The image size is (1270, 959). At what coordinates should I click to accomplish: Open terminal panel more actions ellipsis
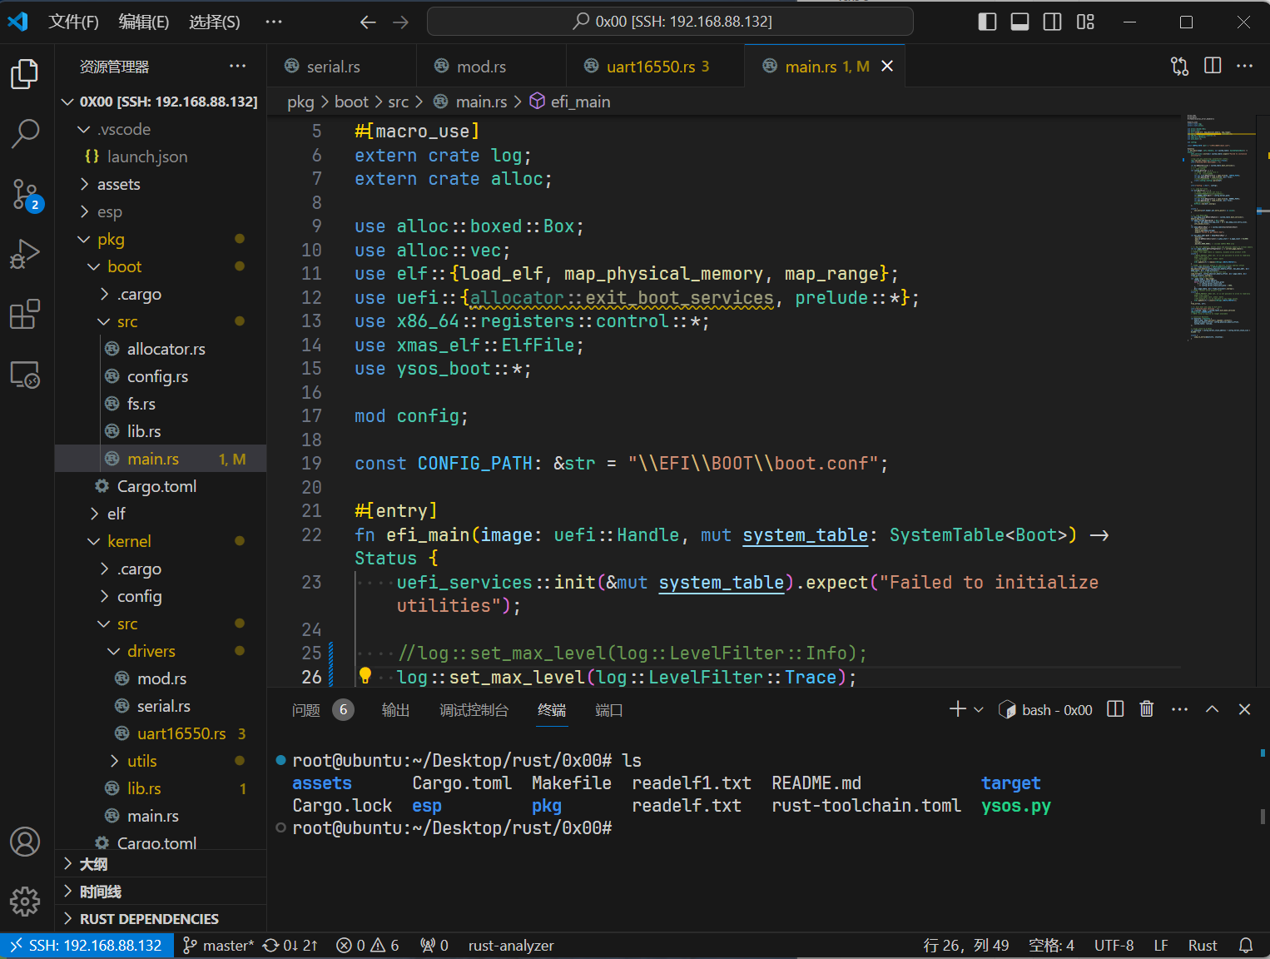click(1179, 709)
